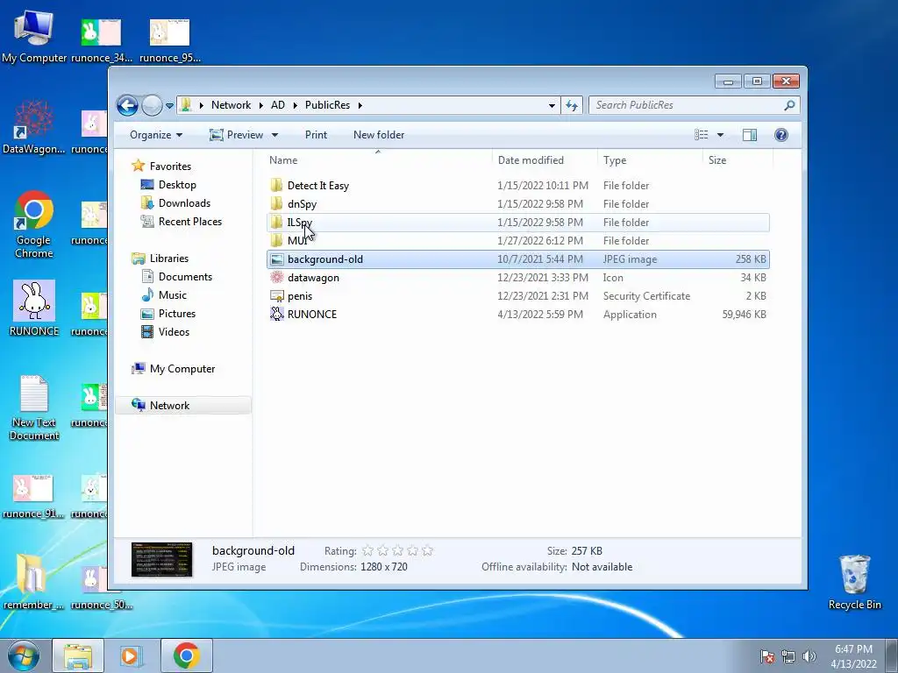The height and width of the screenshot is (673, 898).
Task: Rate background-old one star
Action: pos(367,551)
